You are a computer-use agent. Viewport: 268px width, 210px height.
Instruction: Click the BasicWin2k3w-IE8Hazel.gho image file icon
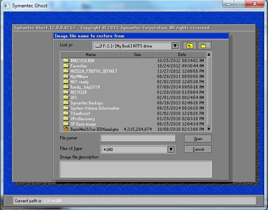pos(66,129)
